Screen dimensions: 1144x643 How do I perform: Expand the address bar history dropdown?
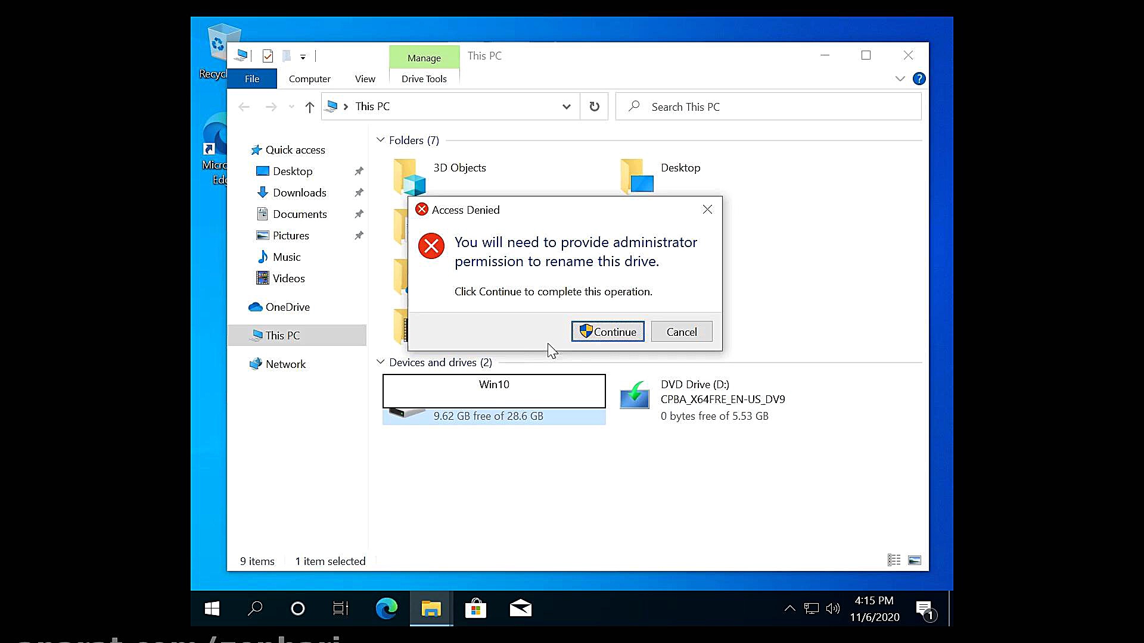click(566, 107)
